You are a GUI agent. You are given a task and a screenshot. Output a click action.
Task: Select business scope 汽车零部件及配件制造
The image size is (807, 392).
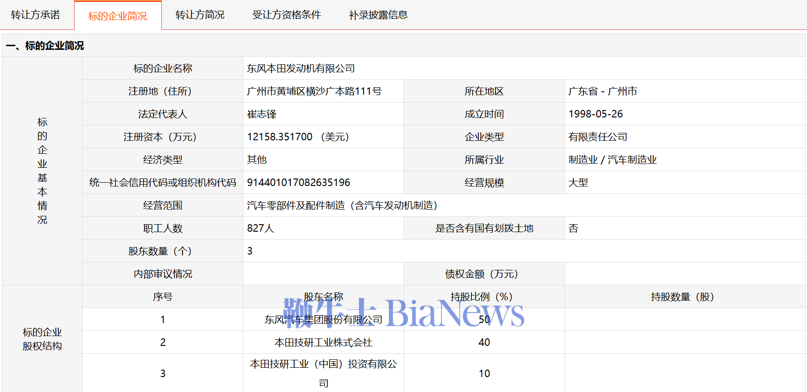[x=296, y=206]
